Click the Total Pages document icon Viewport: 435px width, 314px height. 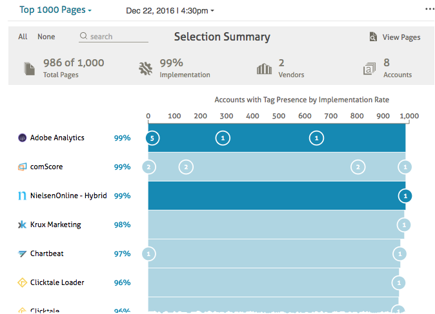[30, 69]
